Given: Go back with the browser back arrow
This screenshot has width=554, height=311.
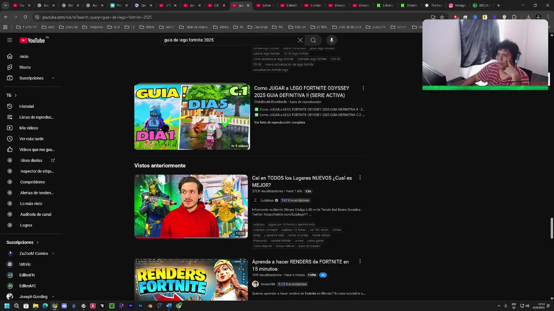Looking at the screenshot, I should click(x=6, y=17).
